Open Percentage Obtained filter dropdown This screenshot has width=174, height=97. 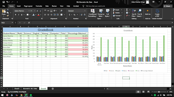point(87,34)
